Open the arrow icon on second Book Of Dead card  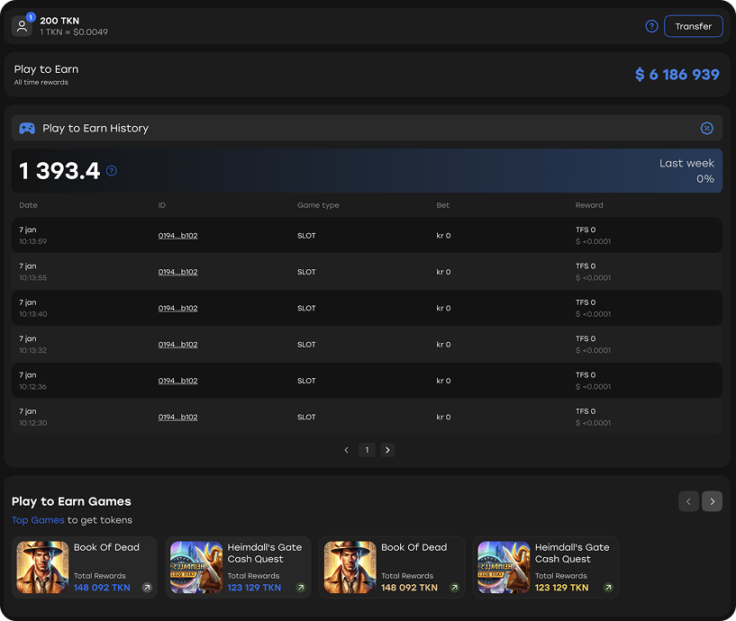click(x=455, y=588)
